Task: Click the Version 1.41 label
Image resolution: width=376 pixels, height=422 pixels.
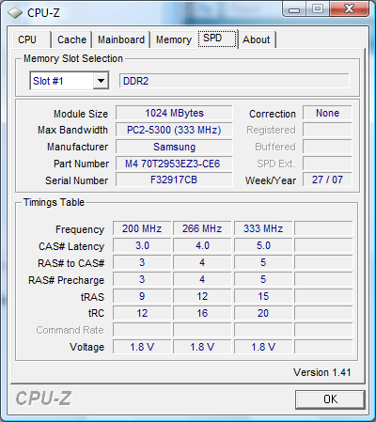Action: [x=322, y=372]
